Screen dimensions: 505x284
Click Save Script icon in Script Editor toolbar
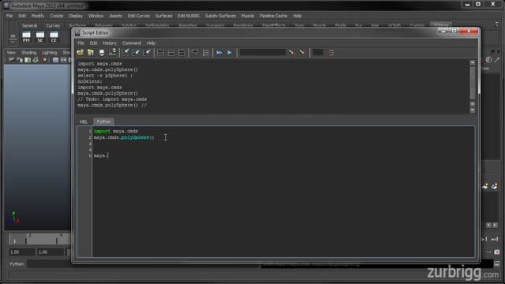[x=102, y=53]
